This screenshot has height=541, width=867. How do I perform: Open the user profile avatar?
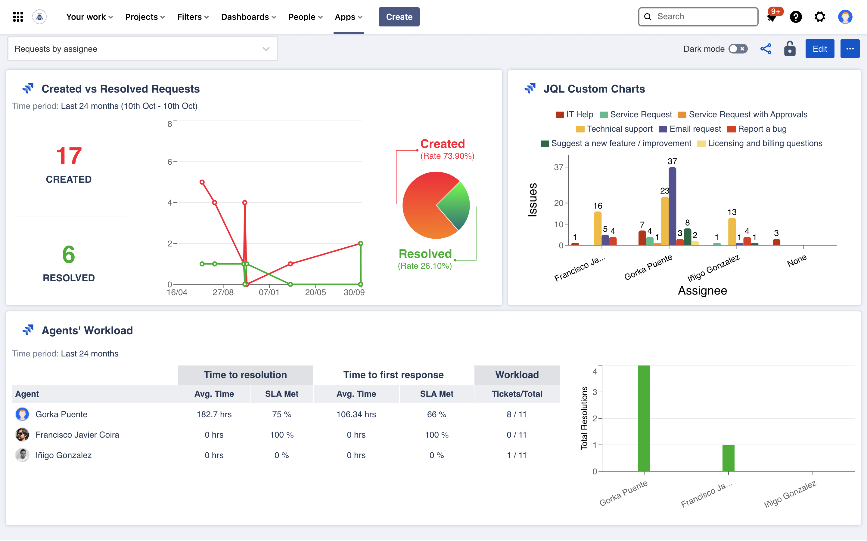pyautogui.click(x=845, y=17)
